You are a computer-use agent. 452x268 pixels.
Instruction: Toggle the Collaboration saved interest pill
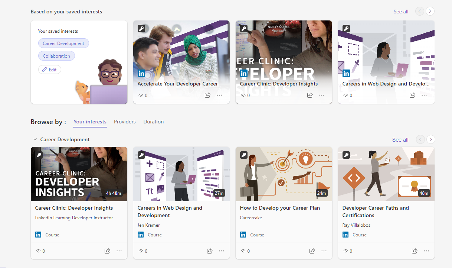click(x=56, y=56)
